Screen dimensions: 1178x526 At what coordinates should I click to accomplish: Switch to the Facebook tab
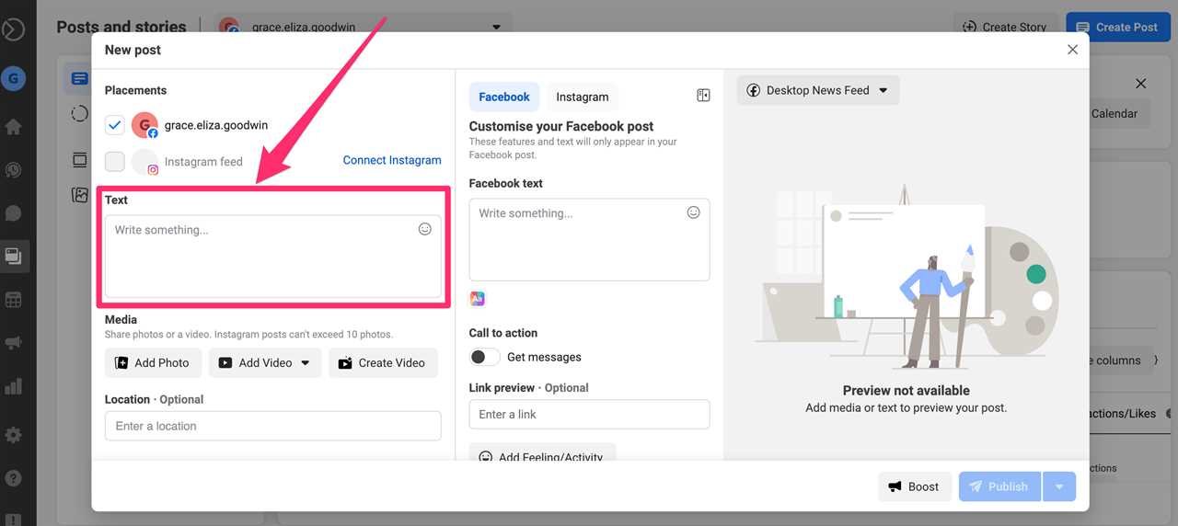click(504, 97)
